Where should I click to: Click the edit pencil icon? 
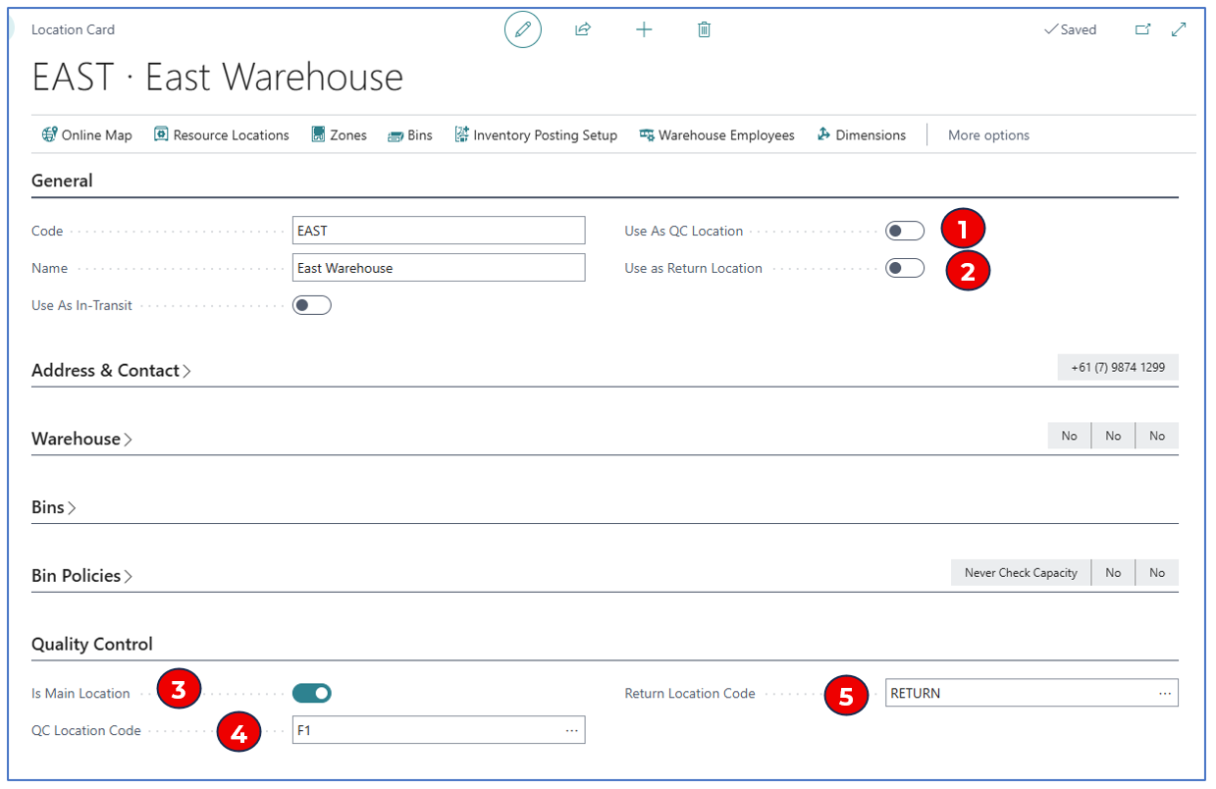coord(522,30)
